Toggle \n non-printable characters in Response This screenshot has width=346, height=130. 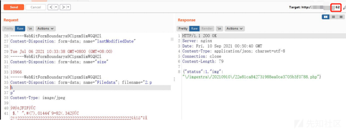219,28
